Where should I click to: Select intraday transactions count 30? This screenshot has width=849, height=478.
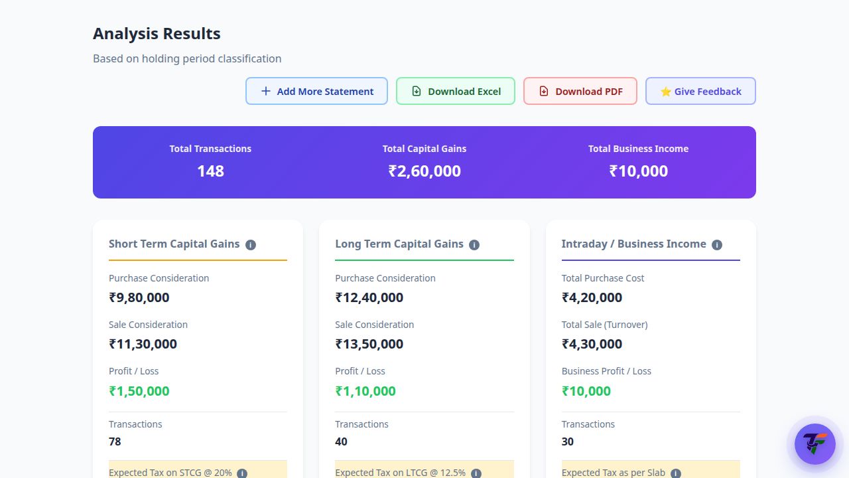click(568, 441)
